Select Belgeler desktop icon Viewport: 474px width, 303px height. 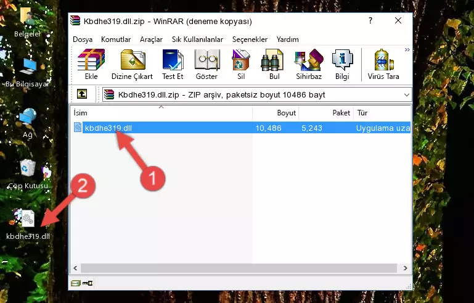(x=27, y=22)
